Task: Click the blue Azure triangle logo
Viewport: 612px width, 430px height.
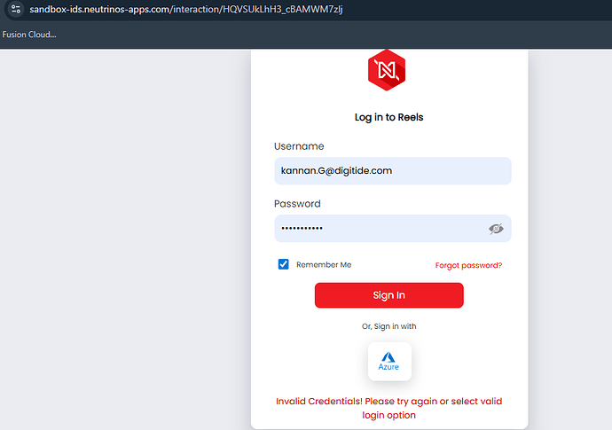Action: point(388,357)
